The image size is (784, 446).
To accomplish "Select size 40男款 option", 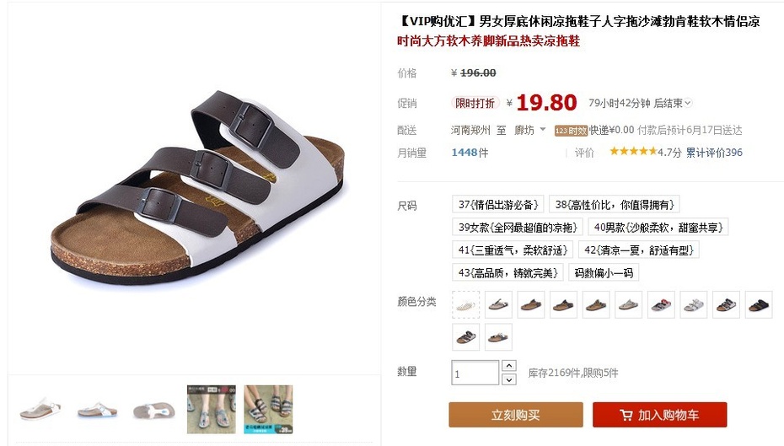I will [x=658, y=228].
